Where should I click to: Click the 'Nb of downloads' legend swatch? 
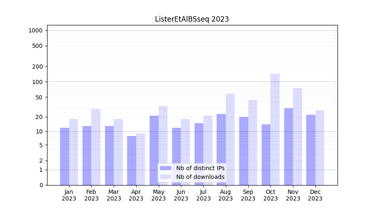click(165, 177)
